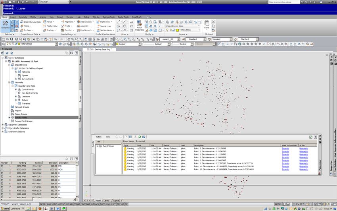The image size is (337, 211).
Task: Click Browse to link for Point 10 warning
Action: [303, 169]
